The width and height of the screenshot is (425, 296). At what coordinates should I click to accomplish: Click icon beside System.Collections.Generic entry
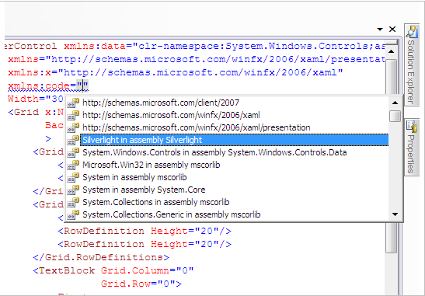point(73,214)
